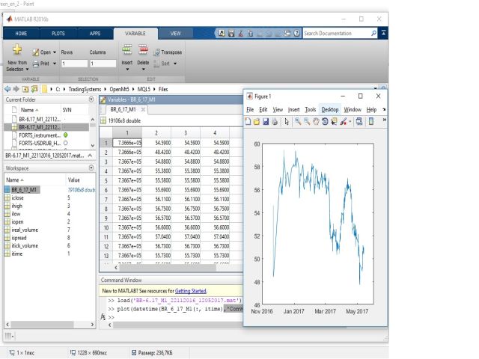Click the Up One Level folder icon
The height and width of the screenshot is (359, 479).
pos(25,89)
